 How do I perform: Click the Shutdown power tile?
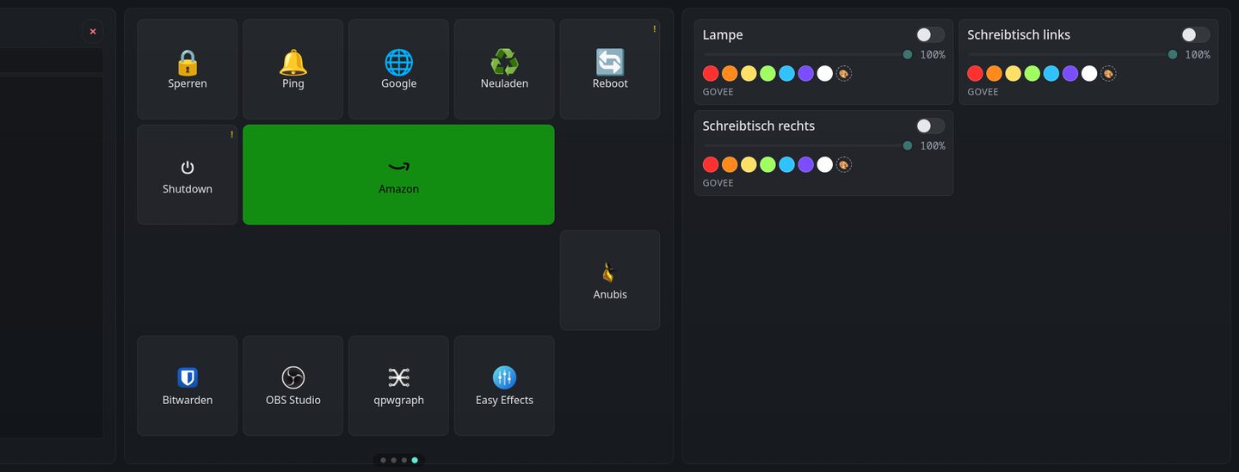(188, 175)
